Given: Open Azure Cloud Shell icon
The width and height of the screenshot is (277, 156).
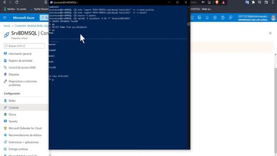Looking at the screenshot, I should [x=192, y=17].
